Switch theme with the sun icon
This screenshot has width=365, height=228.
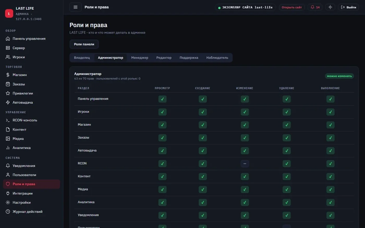(330, 7)
